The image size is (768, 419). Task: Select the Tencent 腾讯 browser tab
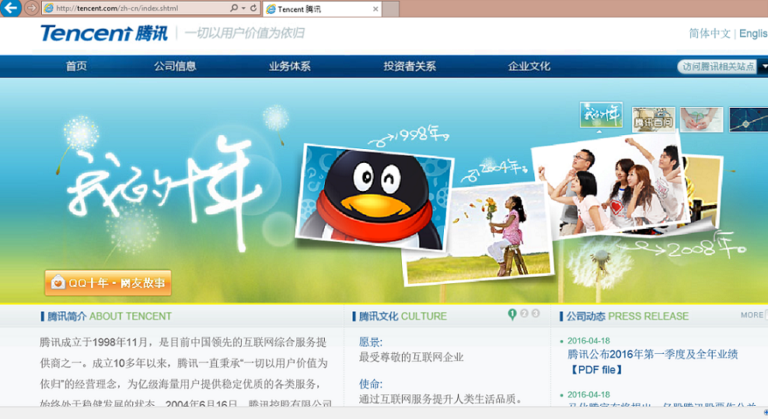coord(323,9)
